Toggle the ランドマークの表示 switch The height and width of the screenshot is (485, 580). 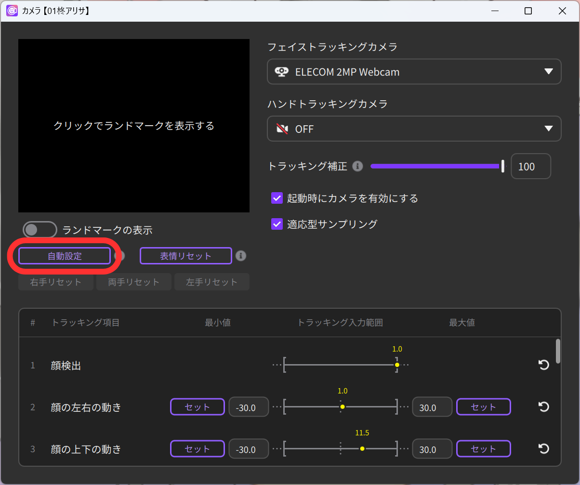tap(40, 230)
